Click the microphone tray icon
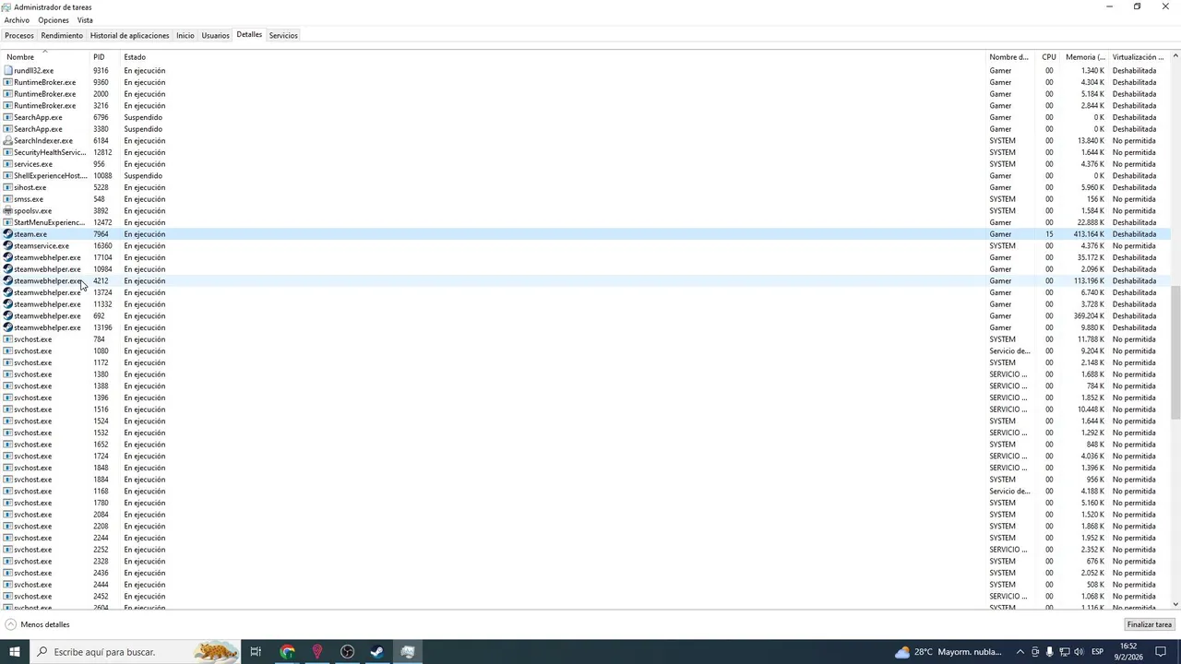The width and height of the screenshot is (1181, 664). tap(1049, 652)
